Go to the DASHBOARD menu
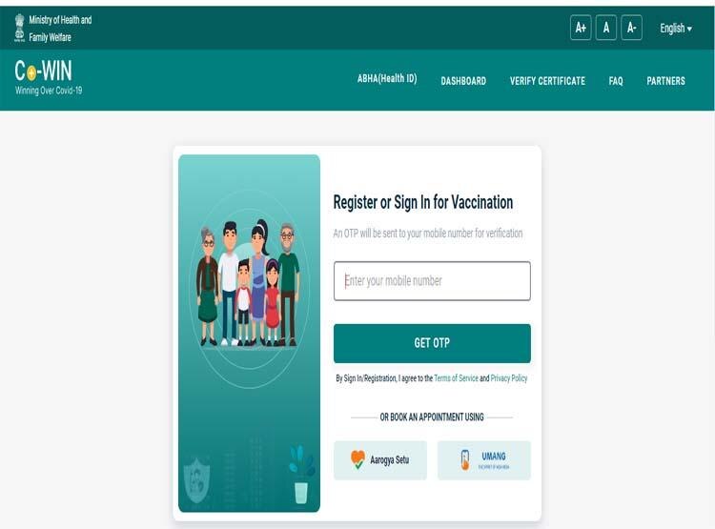This screenshot has height=529, width=715. [x=463, y=81]
